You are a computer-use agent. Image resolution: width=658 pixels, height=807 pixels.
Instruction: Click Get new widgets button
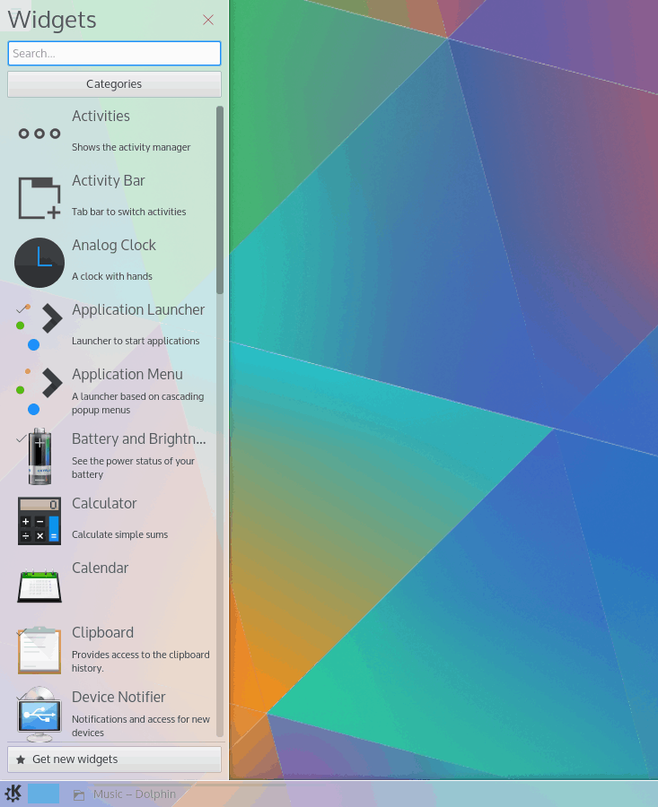click(114, 759)
